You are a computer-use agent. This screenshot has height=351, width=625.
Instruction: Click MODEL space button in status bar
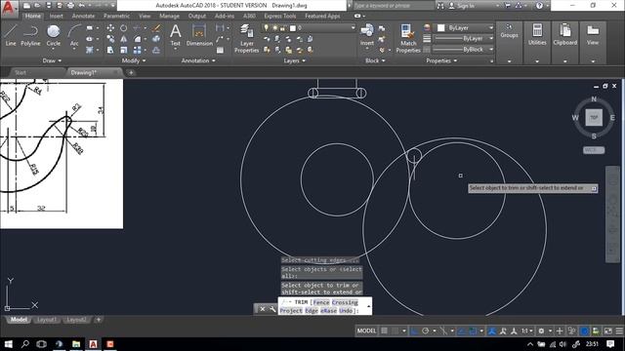tap(366, 331)
